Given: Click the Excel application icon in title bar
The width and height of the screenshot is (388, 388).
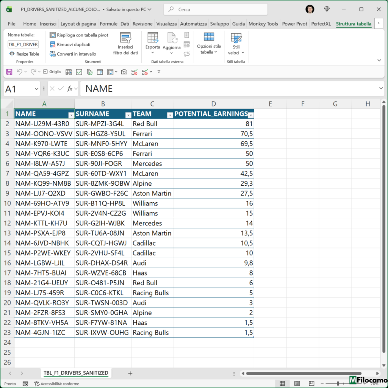Looking at the screenshot, I should pos(9,9).
